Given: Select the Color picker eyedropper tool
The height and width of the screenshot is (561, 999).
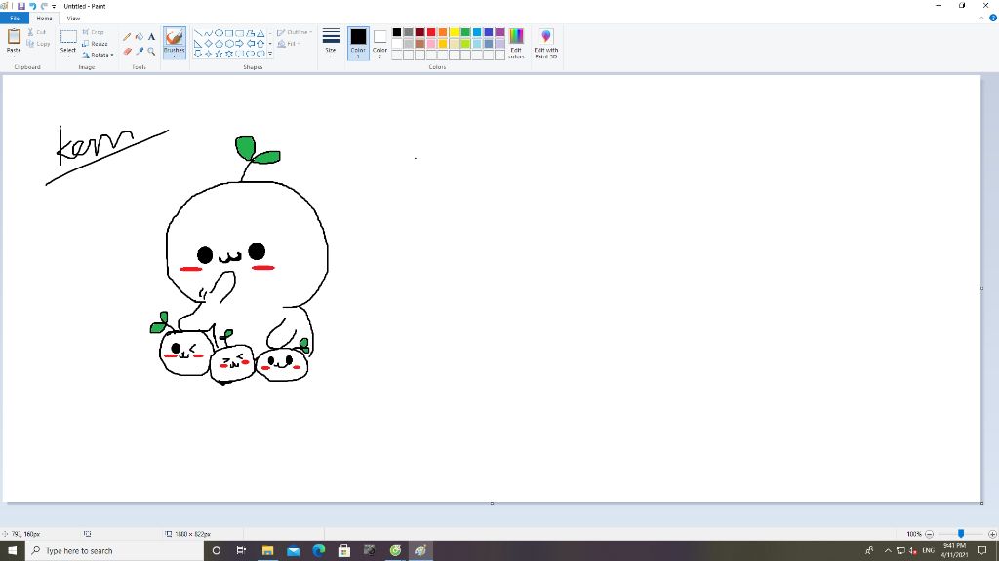Looking at the screenshot, I should click(x=139, y=51).
